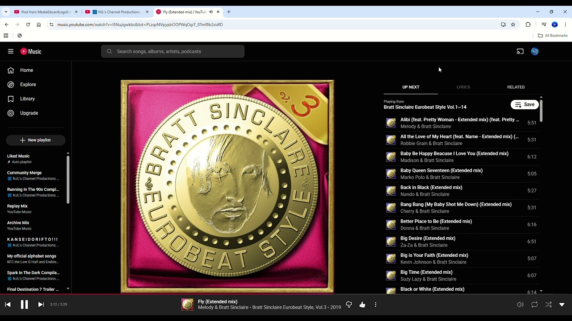Click the Cast to device icon
The image size is (572, 321).
pyautogui.click(x=520, y=51)
